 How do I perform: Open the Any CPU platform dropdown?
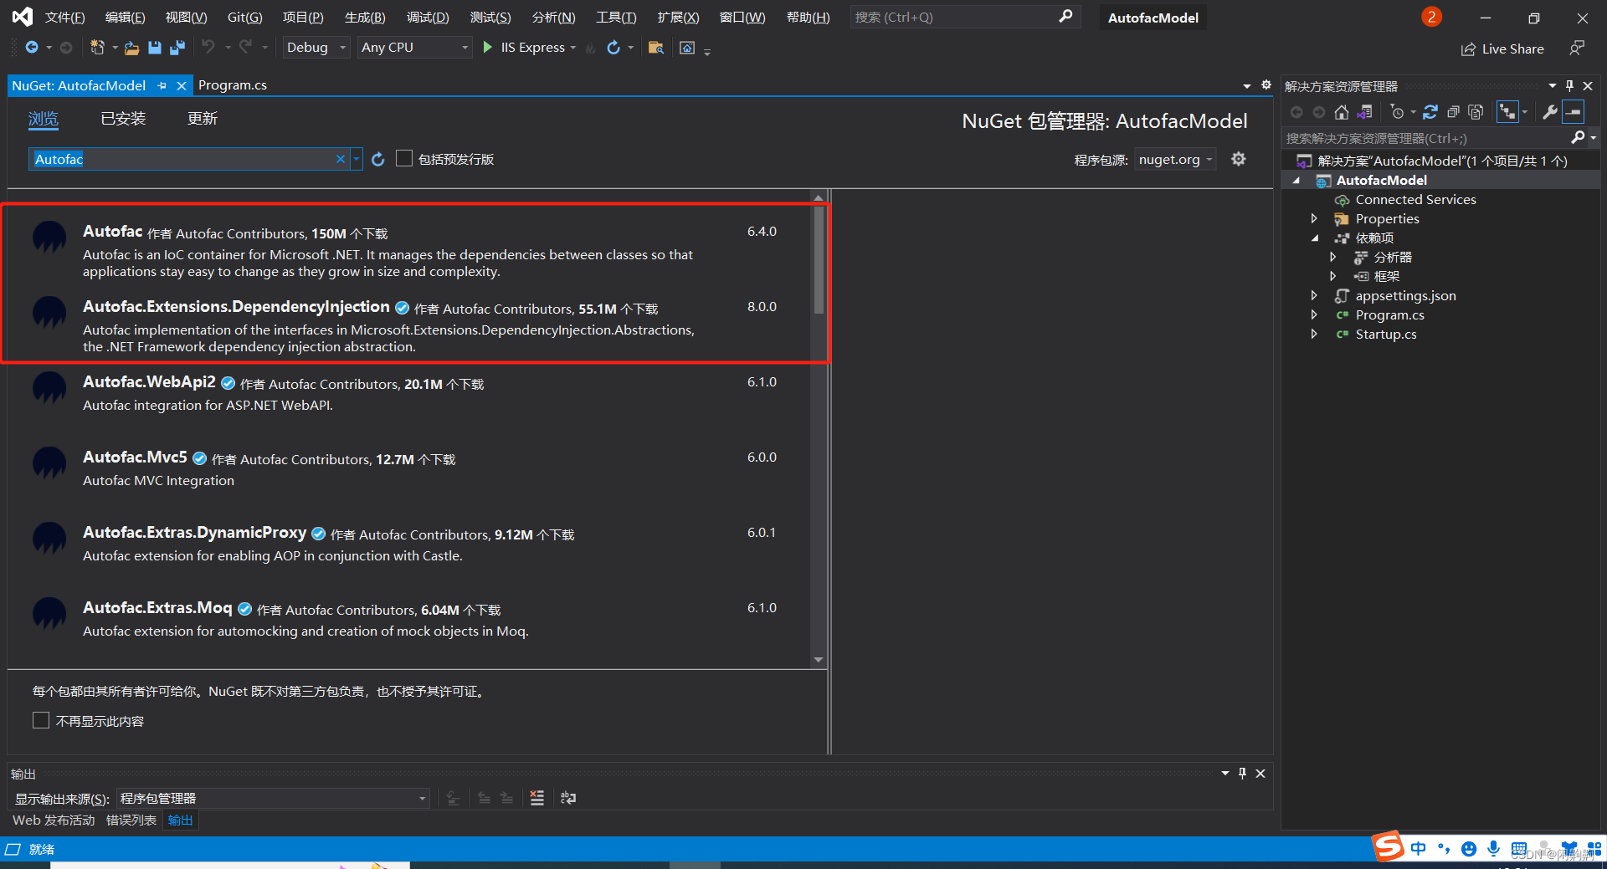[414, 48]
